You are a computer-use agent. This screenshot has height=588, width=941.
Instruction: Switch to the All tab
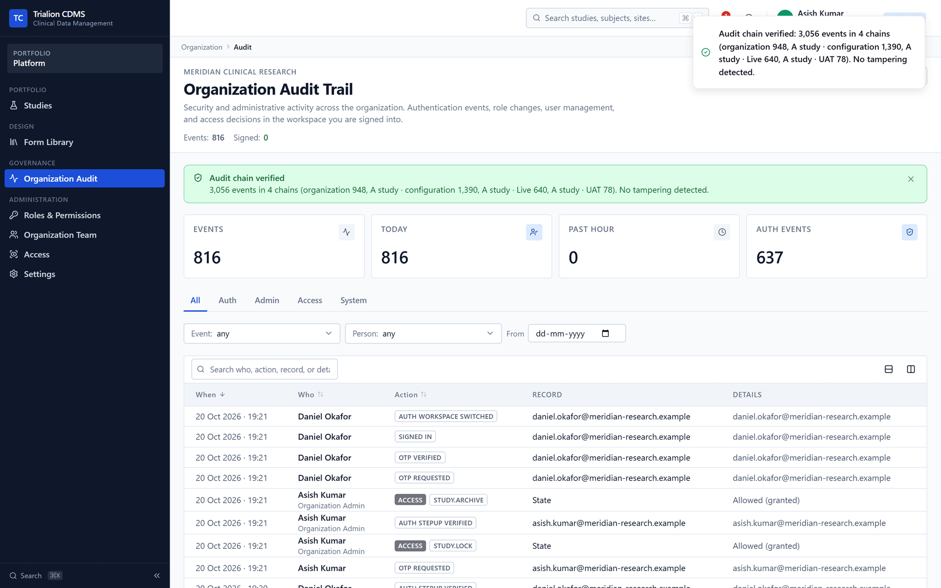tap(195, 300)
